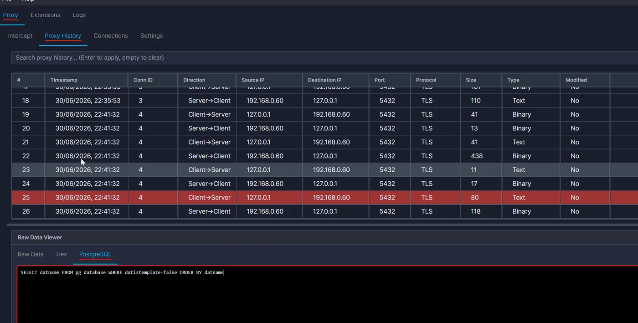Sort by the Conn ID column header

coord(153,80)
